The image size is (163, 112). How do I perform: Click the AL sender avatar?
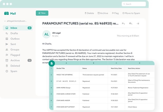click(x=47, y=34)
